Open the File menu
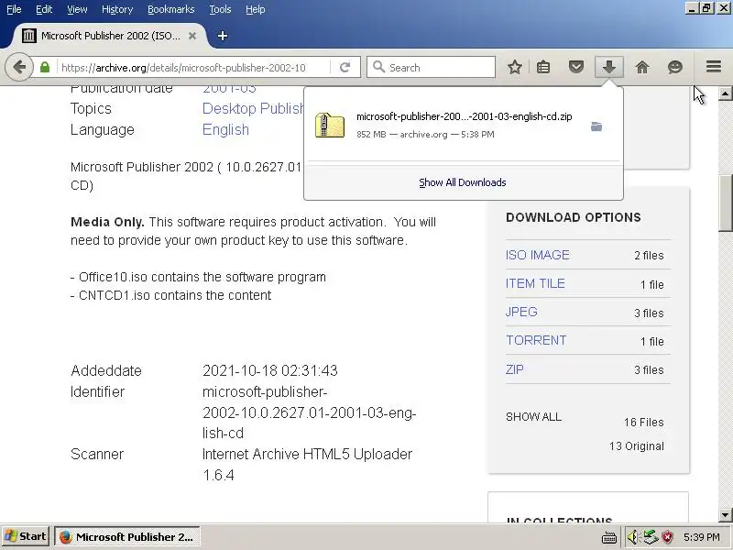The width and height of the screenshot is (733, 550). [x=14, y=9]
